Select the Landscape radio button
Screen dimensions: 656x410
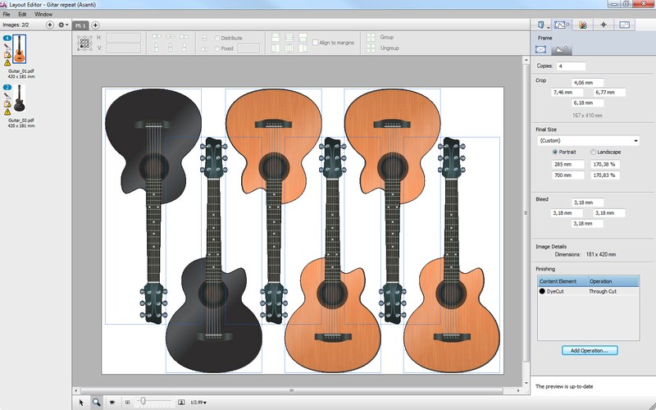[x=593, y=153]
